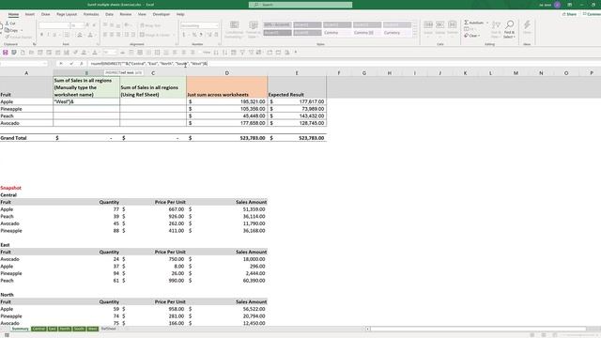Switch to the Page Layout tab
Viewport: 601px width, 338px height.
point(67,14)
